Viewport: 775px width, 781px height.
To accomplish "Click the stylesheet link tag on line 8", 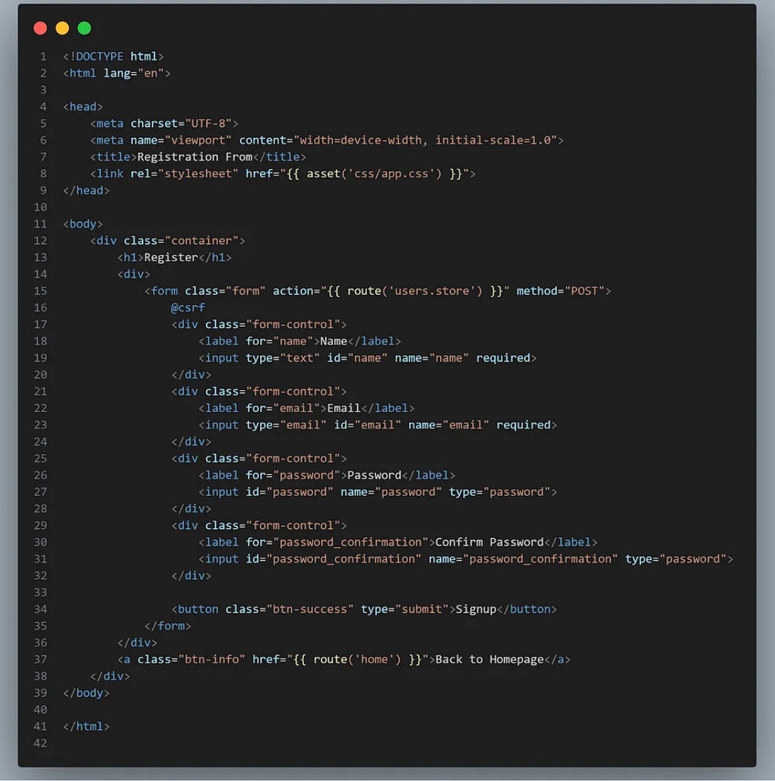I will 281,173.
